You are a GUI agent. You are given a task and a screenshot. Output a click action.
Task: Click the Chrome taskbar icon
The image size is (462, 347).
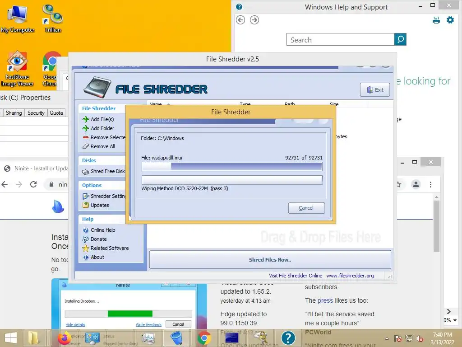[204, 338]
